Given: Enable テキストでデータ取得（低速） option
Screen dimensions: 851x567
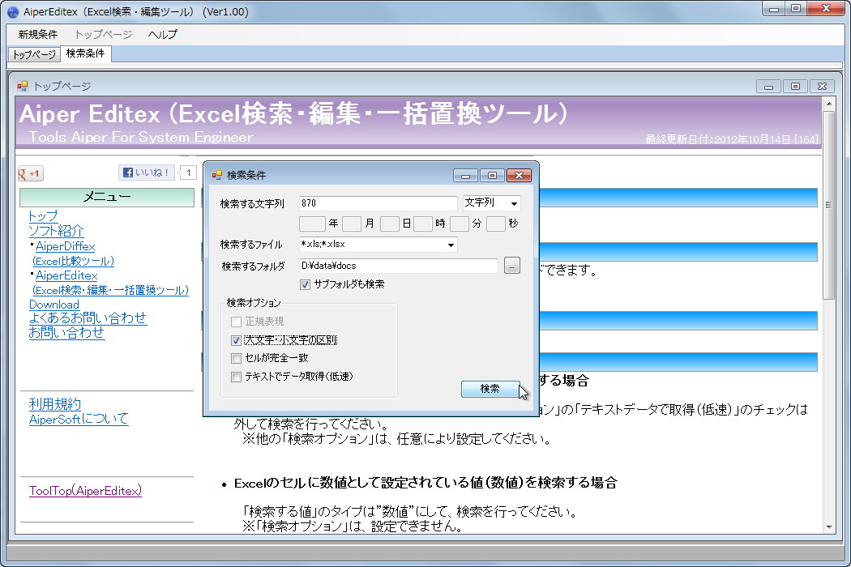Looking at the screenshot, I should pyautogui.click(x=235, y=375).
